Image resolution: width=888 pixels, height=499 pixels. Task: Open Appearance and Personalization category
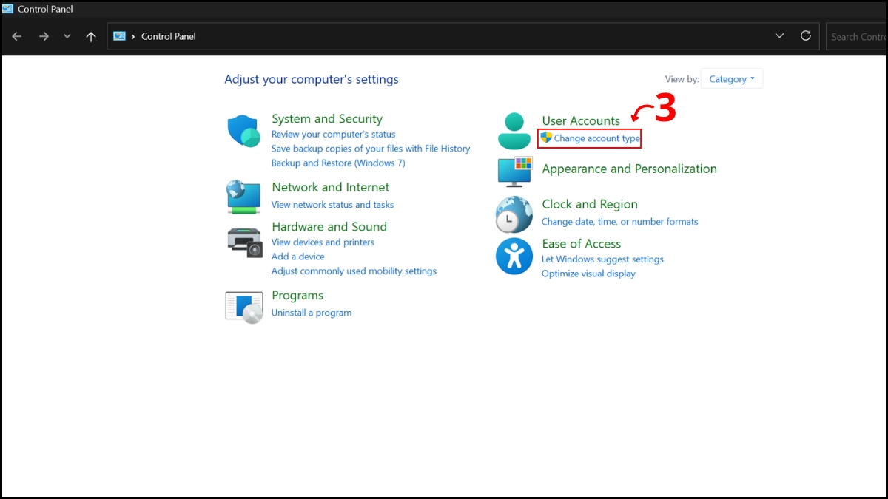629,169
